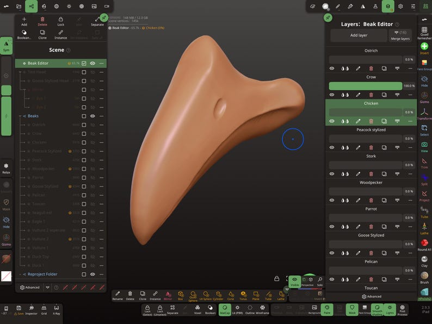Toggle Smooth shading option
The height and width of the screenshot is (324, 432).
(377, 309)
